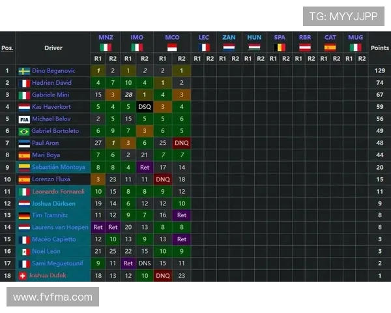This screenshot has width=391, height=313.
Task: Open the CAT round link
Action: pos(330,37)
